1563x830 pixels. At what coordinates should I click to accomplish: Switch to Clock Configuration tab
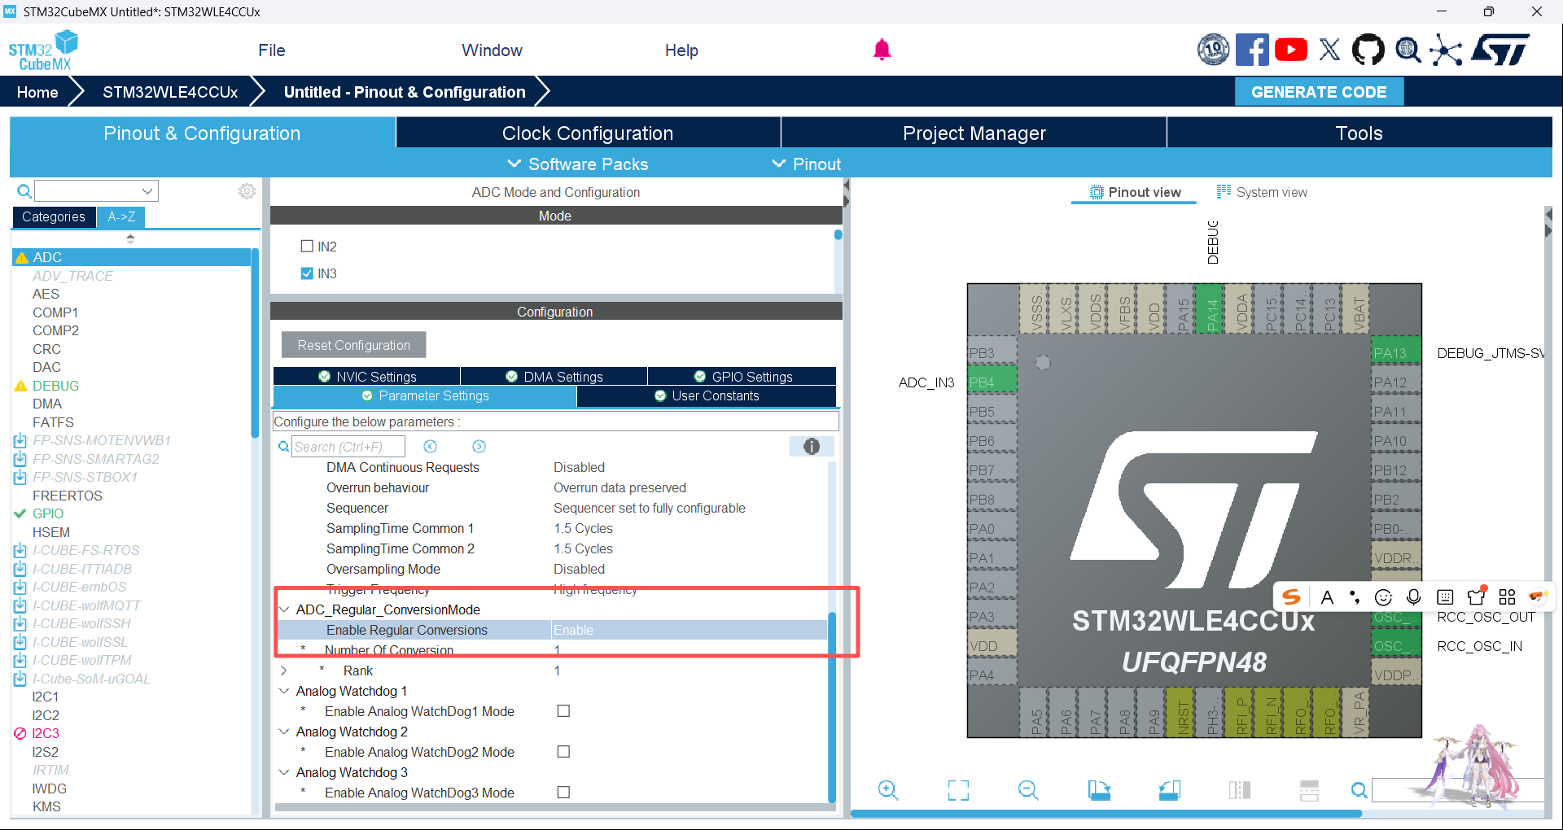[x=588, y=133]
